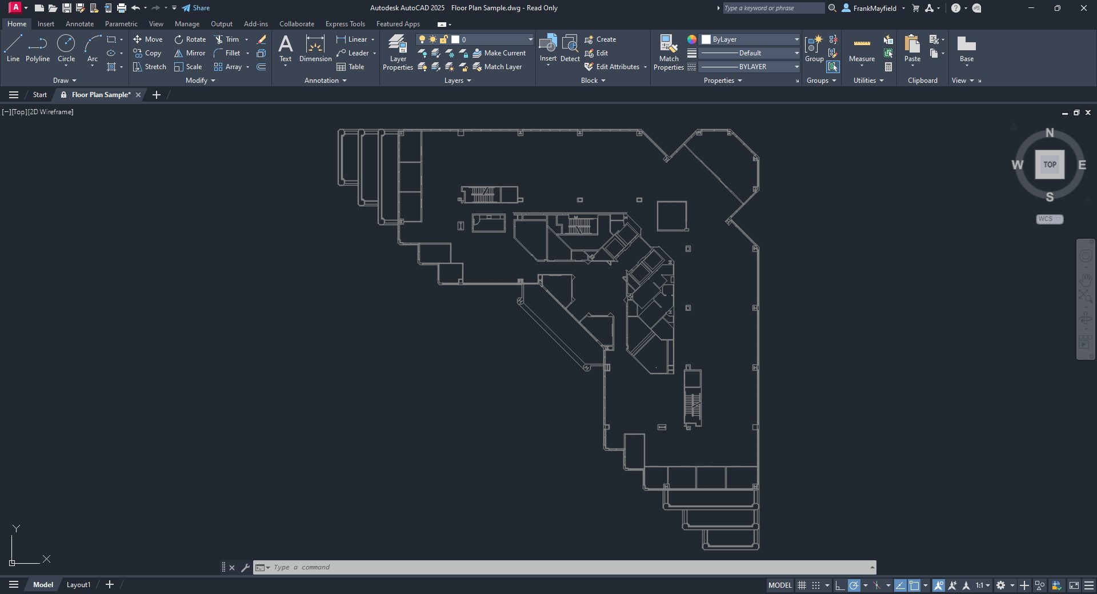The width and height of the screenshot is (1097, 594).
Task: Switch to the Layout1 tab
Action: pos(78,585)
